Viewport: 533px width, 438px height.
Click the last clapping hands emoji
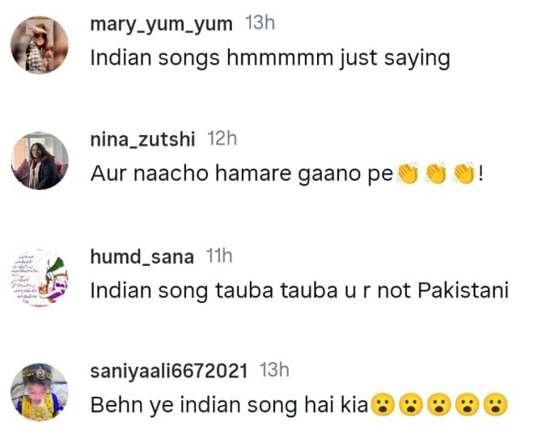(x=463, y=174)
